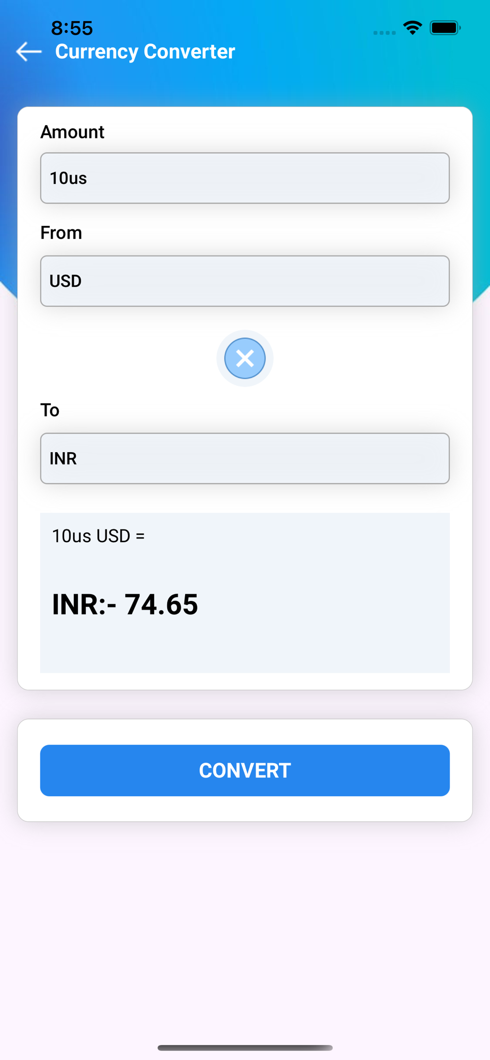Select the '10us USD =' result text
Screen dimensions: 490x1060
point(98,536)
